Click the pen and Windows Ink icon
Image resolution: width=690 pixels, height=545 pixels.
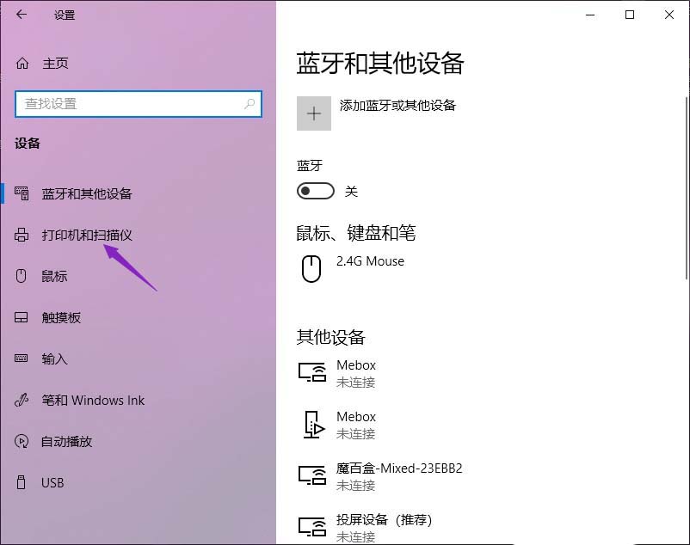pos(22,400)
